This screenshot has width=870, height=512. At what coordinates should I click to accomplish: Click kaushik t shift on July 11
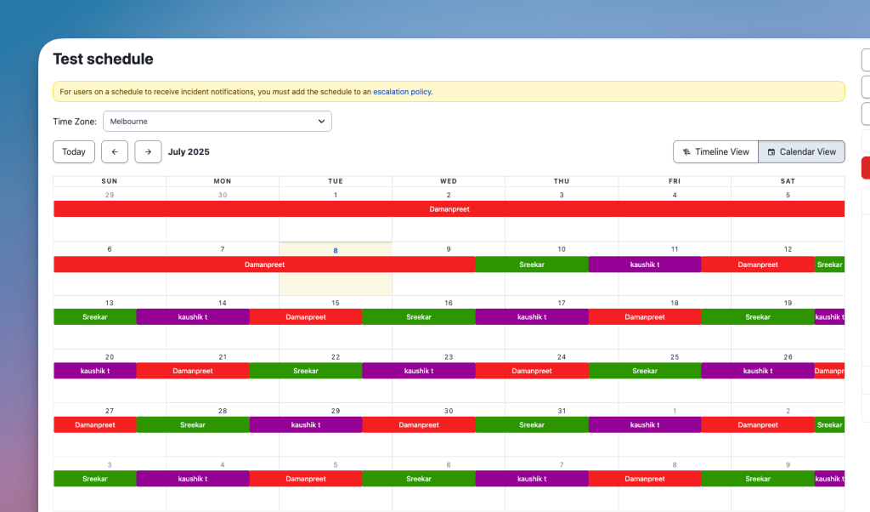tap(645, 265)
